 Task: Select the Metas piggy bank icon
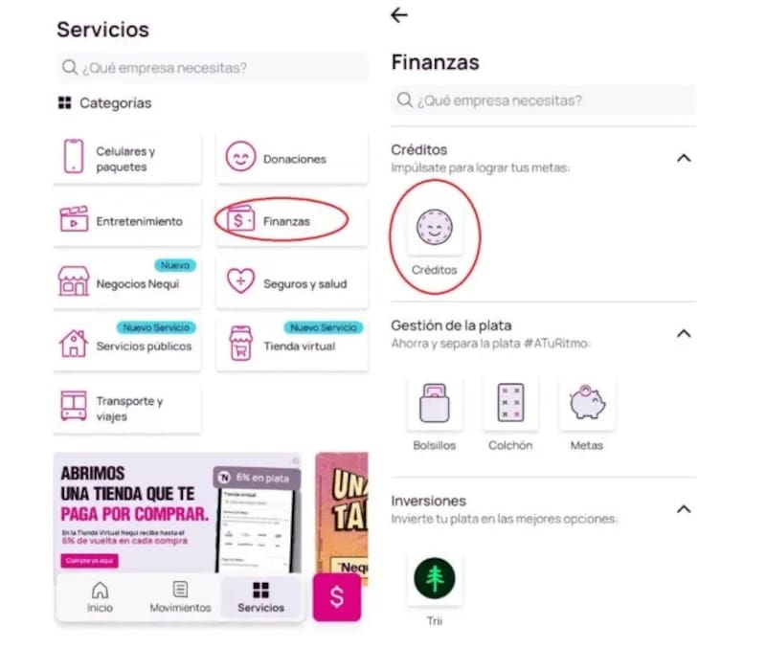click(587, 403)
